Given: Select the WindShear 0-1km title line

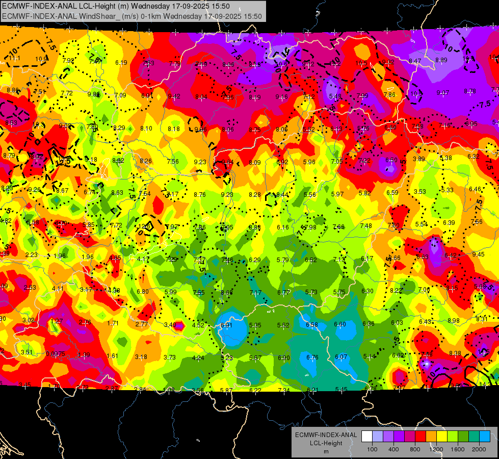Looking at the screenshot, I should 132,16.
